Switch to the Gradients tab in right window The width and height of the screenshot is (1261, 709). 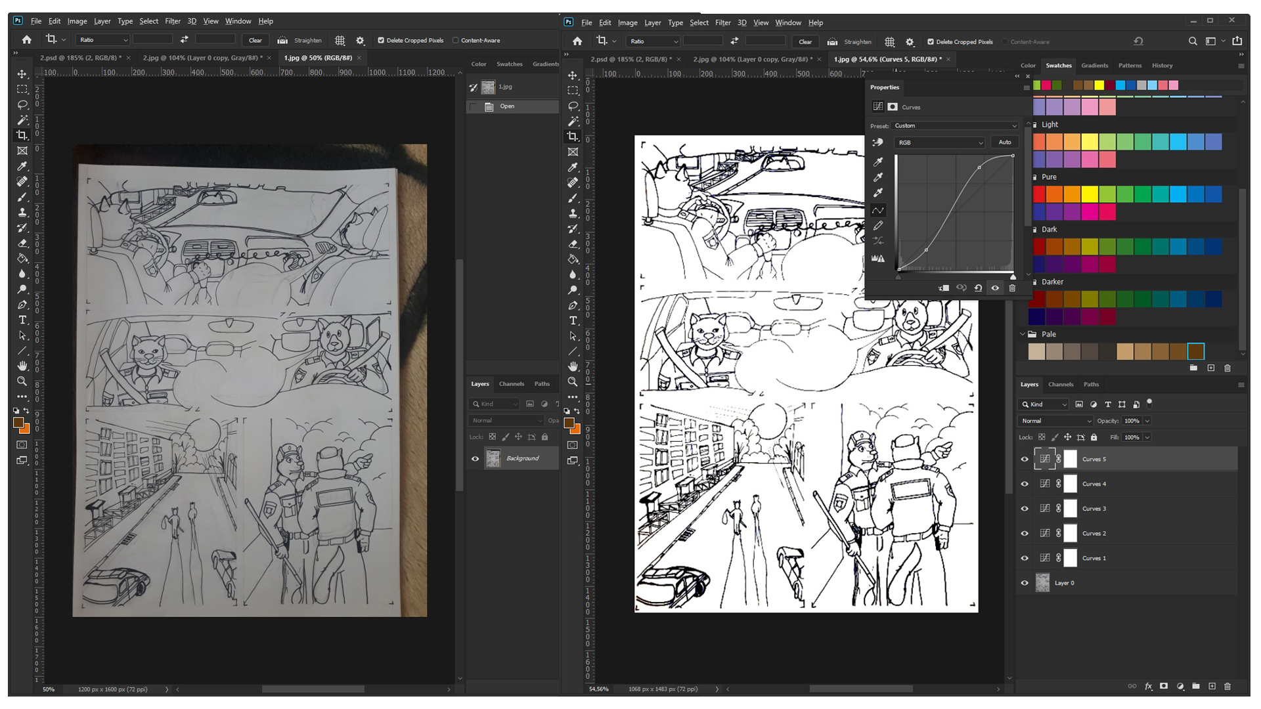[x=1094, y=66]
